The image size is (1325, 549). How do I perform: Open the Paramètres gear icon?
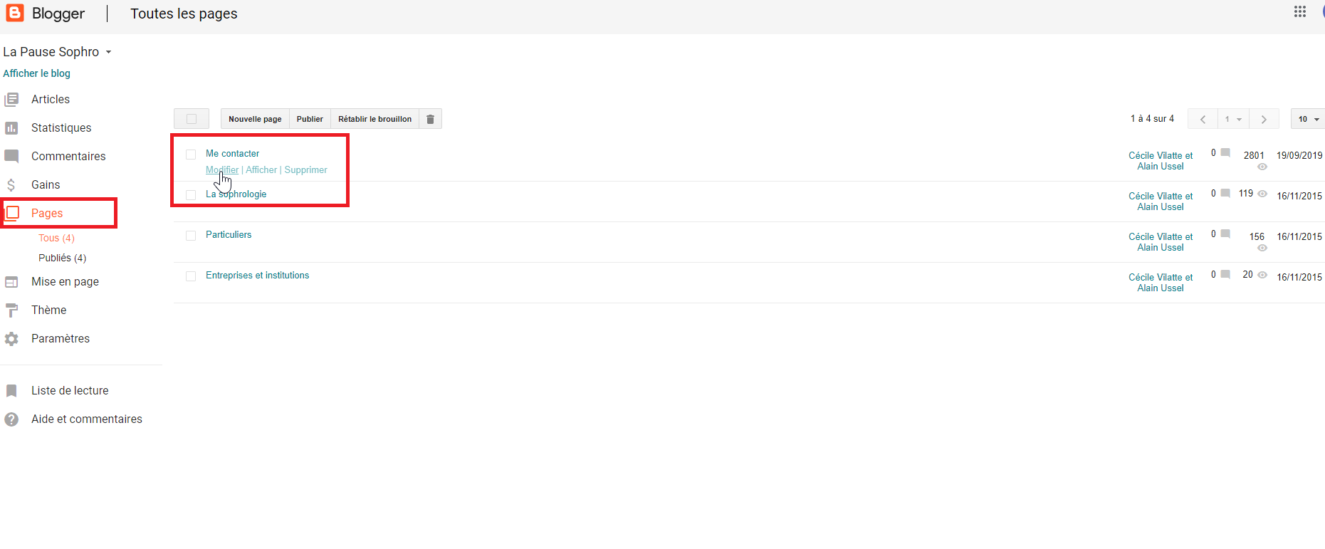click(11, 339)
